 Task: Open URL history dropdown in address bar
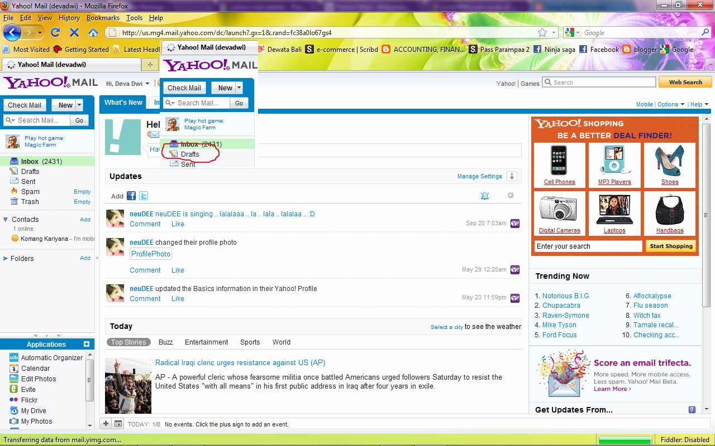554,33
